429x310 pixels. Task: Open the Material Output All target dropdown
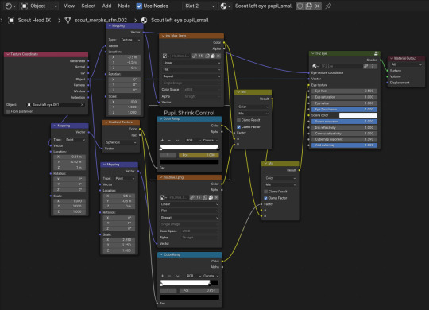[x=406, y=64]
